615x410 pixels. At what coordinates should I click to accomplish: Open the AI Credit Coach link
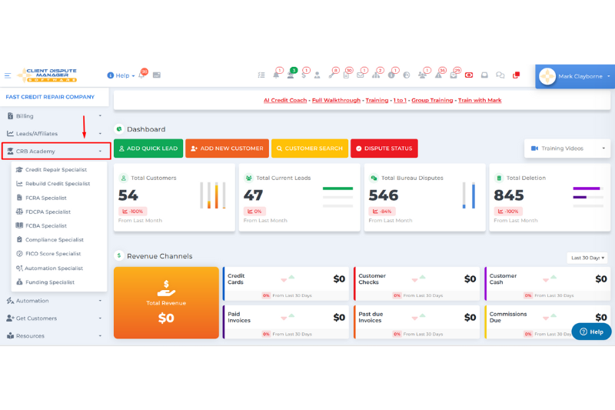pyautogui.click(x=285, y=101)
